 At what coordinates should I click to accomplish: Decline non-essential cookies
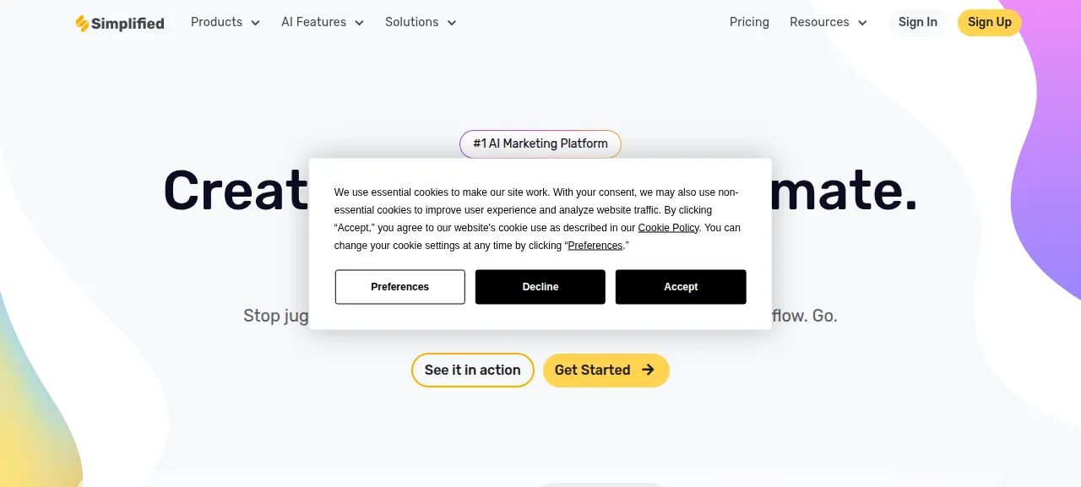pos(540,287)
